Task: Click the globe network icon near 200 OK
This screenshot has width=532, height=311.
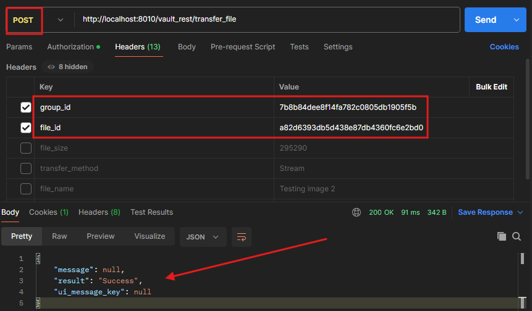Action: click(x=357, y=212)
